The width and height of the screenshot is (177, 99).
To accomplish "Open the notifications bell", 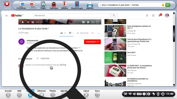I will tap(160, 15).
